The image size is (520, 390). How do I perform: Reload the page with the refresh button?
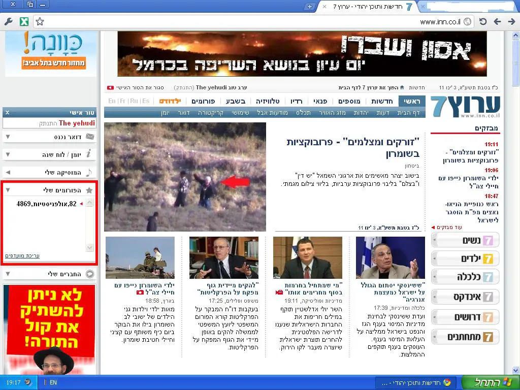(x=483, y=21)
